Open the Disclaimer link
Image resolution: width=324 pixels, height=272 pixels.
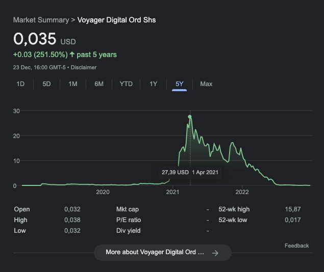tap(84, 67)
